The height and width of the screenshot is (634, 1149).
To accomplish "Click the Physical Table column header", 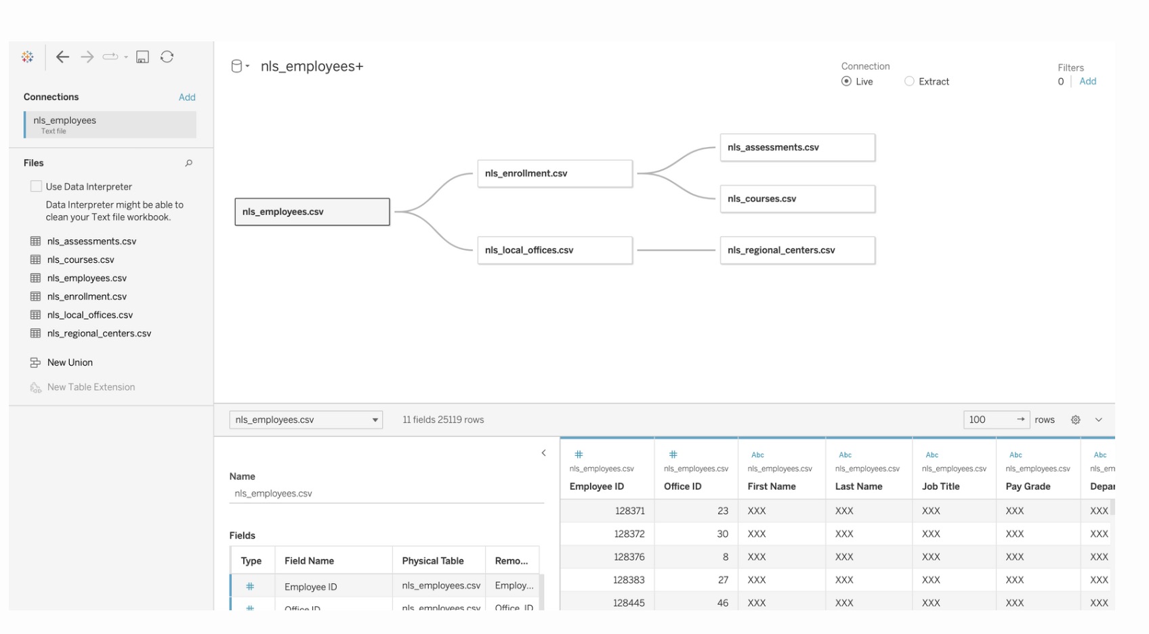I will pyautogui.click(x=433, y=561).
